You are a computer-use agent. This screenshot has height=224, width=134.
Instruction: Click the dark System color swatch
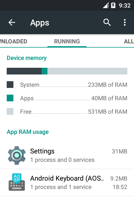tap(10, 85)
